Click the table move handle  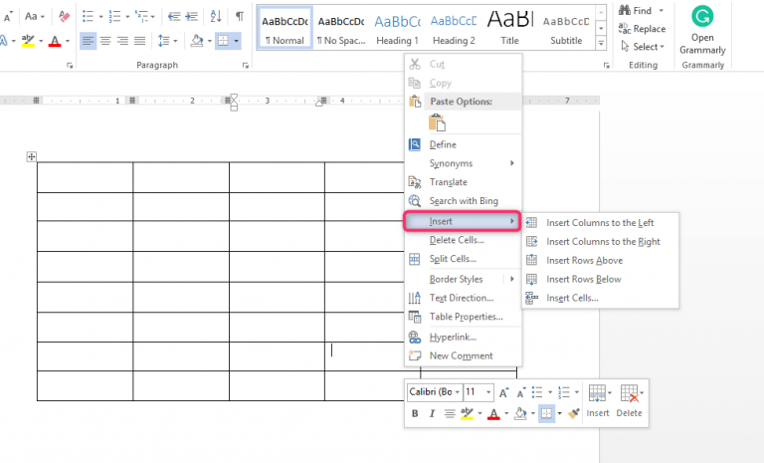pos(31,156)
